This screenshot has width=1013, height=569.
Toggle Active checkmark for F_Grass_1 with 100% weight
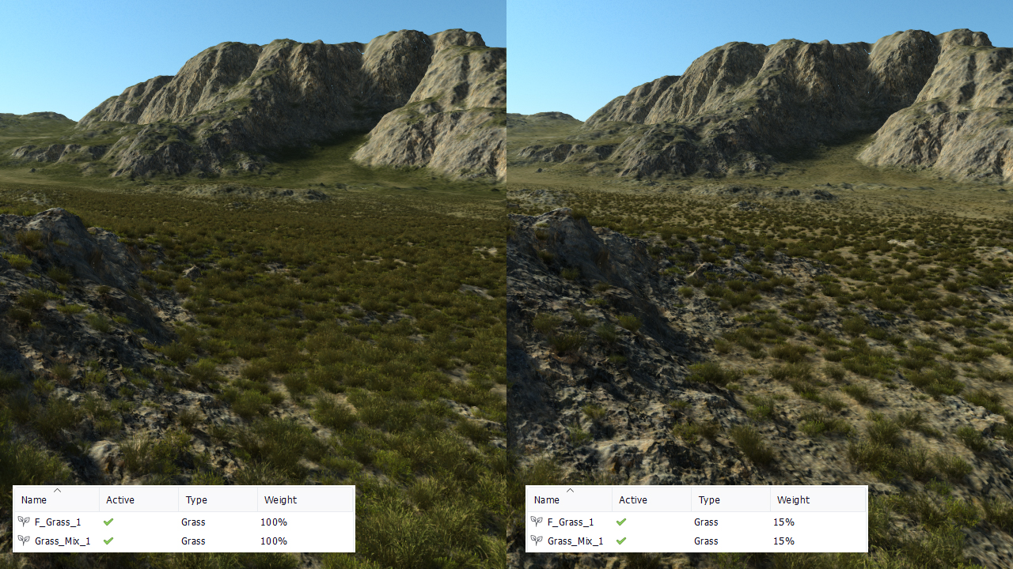[108, 522]
